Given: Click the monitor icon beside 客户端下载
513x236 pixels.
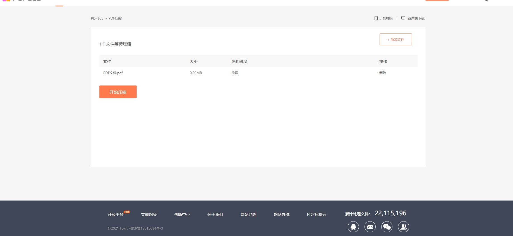Looking at the screenshot, I should coord(403,18).
